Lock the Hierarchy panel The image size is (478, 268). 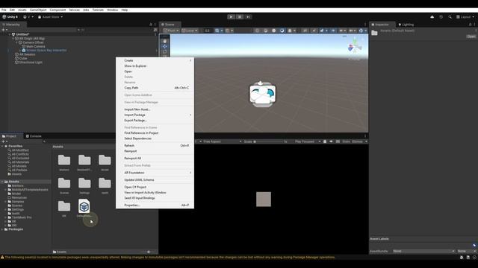click(x=151, y=25)
